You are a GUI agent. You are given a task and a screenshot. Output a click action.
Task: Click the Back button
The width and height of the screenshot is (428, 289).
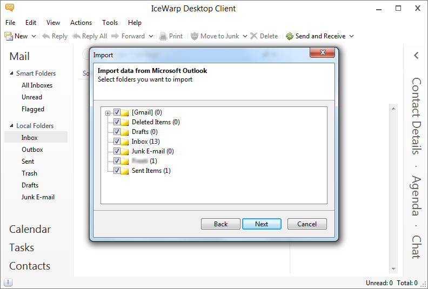coord(220,224)
